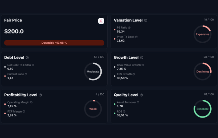The image size is (218, 138).
Task: Click the ROE info icon
Action: click(124, 111)
